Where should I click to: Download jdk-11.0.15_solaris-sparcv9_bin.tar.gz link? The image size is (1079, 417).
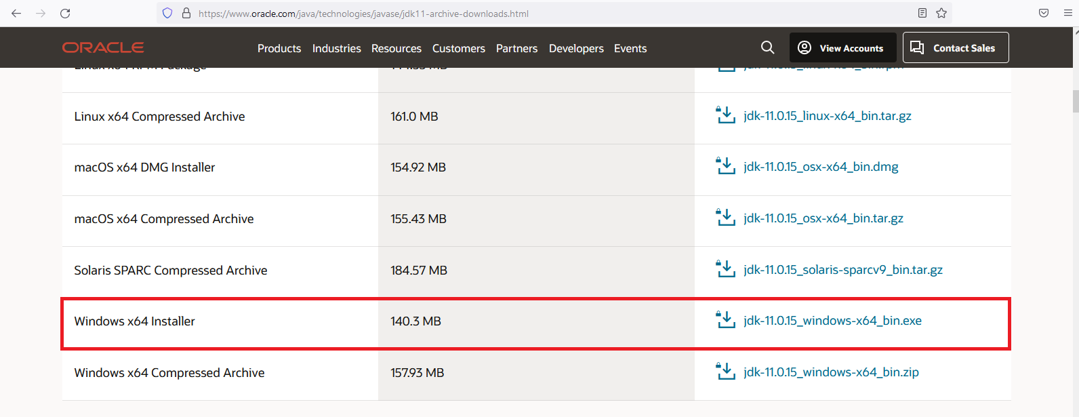843,270
